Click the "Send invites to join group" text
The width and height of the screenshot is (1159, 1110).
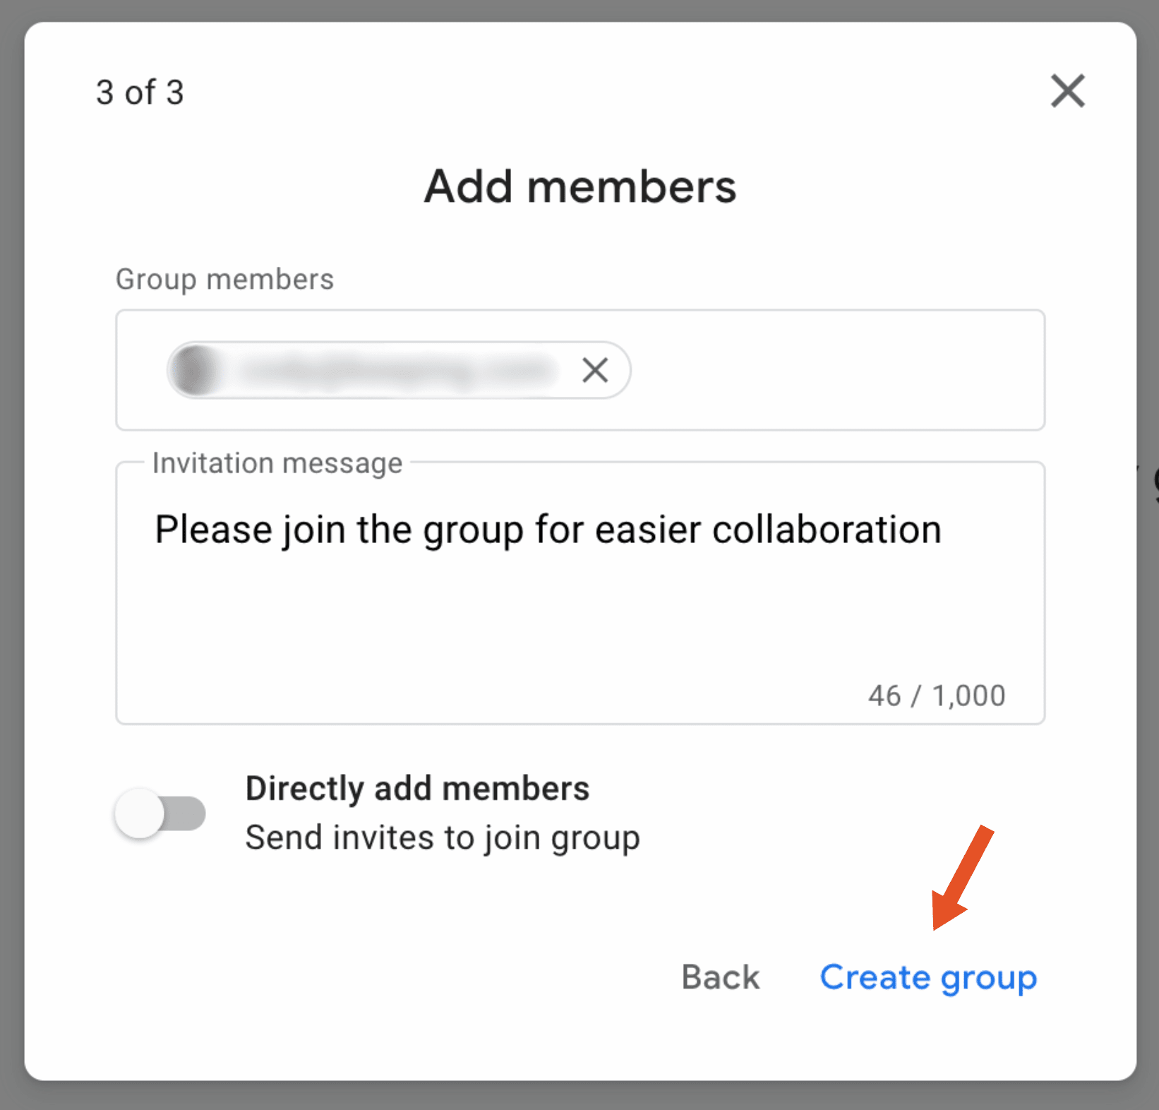coord(443,838)
